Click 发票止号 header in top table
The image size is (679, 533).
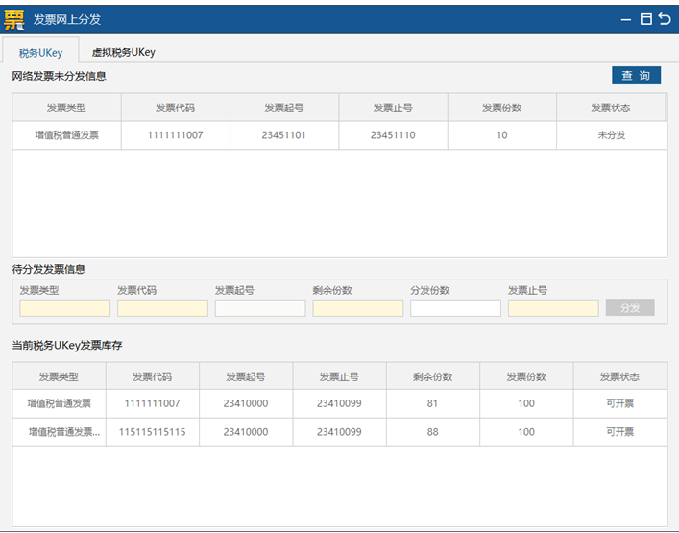tap(393, 108)
